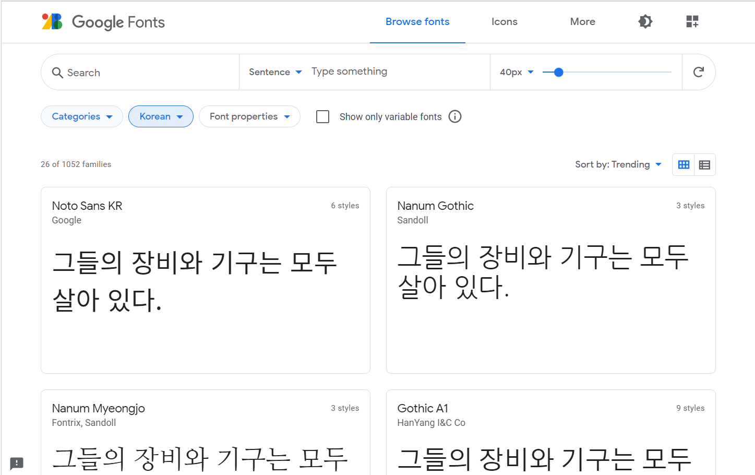The image size is (755, 475).
Task: Reset preview settings with refresh icon
Action: tap(699, 72)
